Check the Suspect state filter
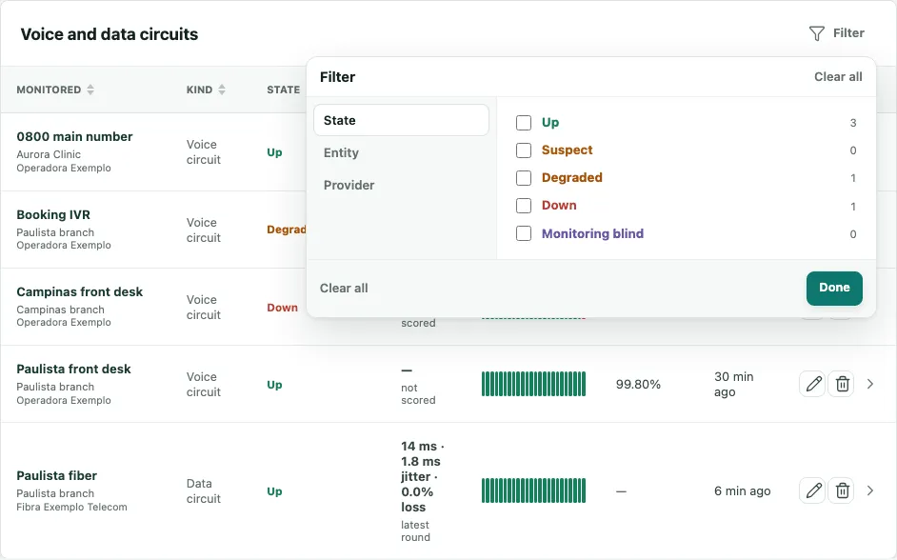Viewport: 897px width, 560px height. point(524,150)
